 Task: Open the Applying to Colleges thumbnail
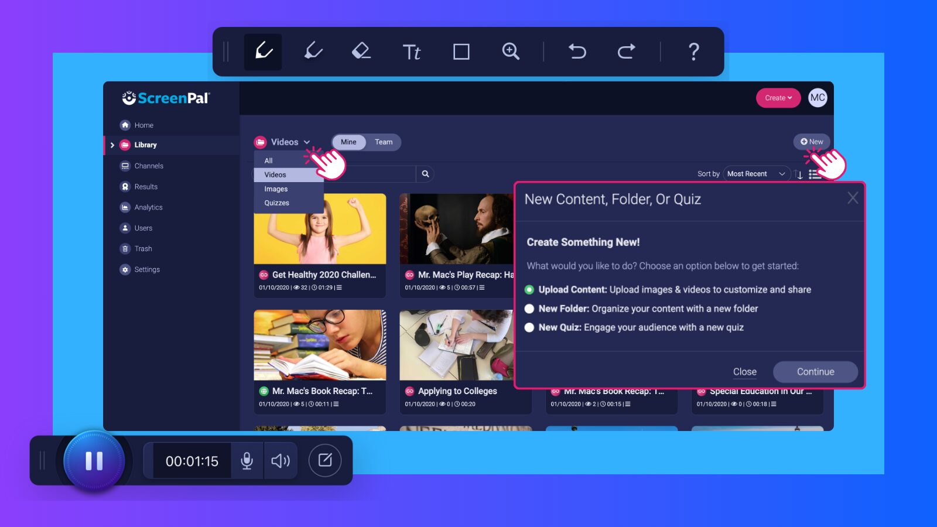(x=457, y=345)
